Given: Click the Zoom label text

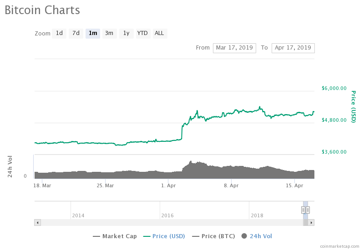Looking at the screenshot, I should coord(42,34).
